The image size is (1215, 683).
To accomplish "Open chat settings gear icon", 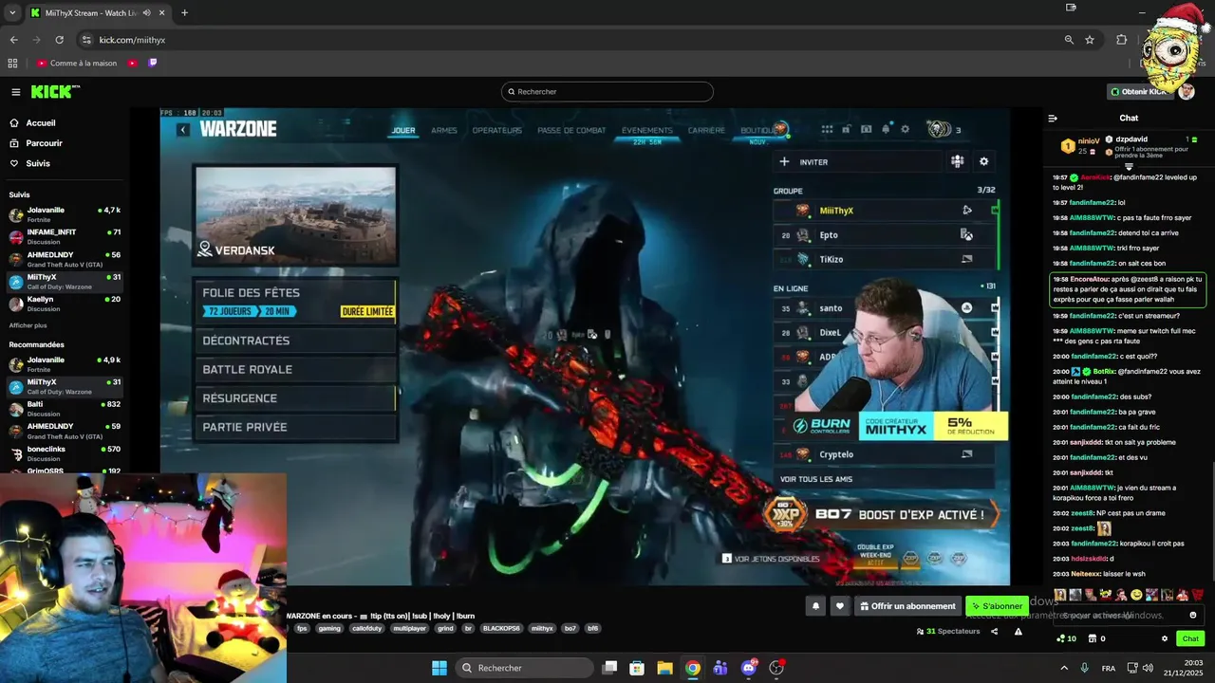I will pos(1165,638).
